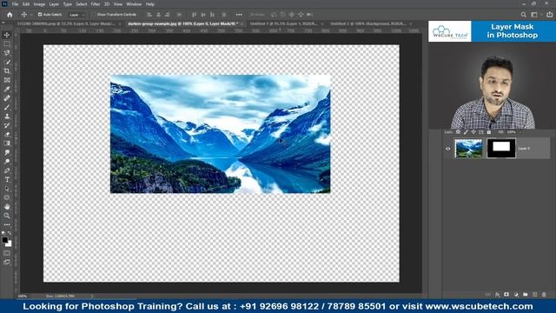Select the Eraser tool
The image size is (556, 313).
[7, 135]
